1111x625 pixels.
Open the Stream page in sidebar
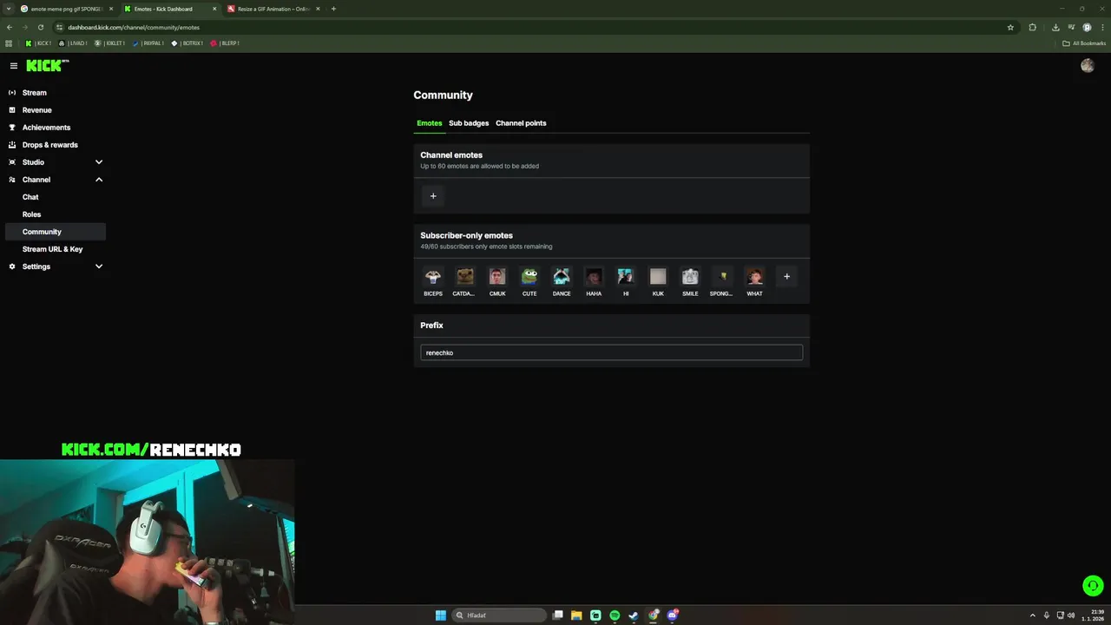tap(35, 93)
